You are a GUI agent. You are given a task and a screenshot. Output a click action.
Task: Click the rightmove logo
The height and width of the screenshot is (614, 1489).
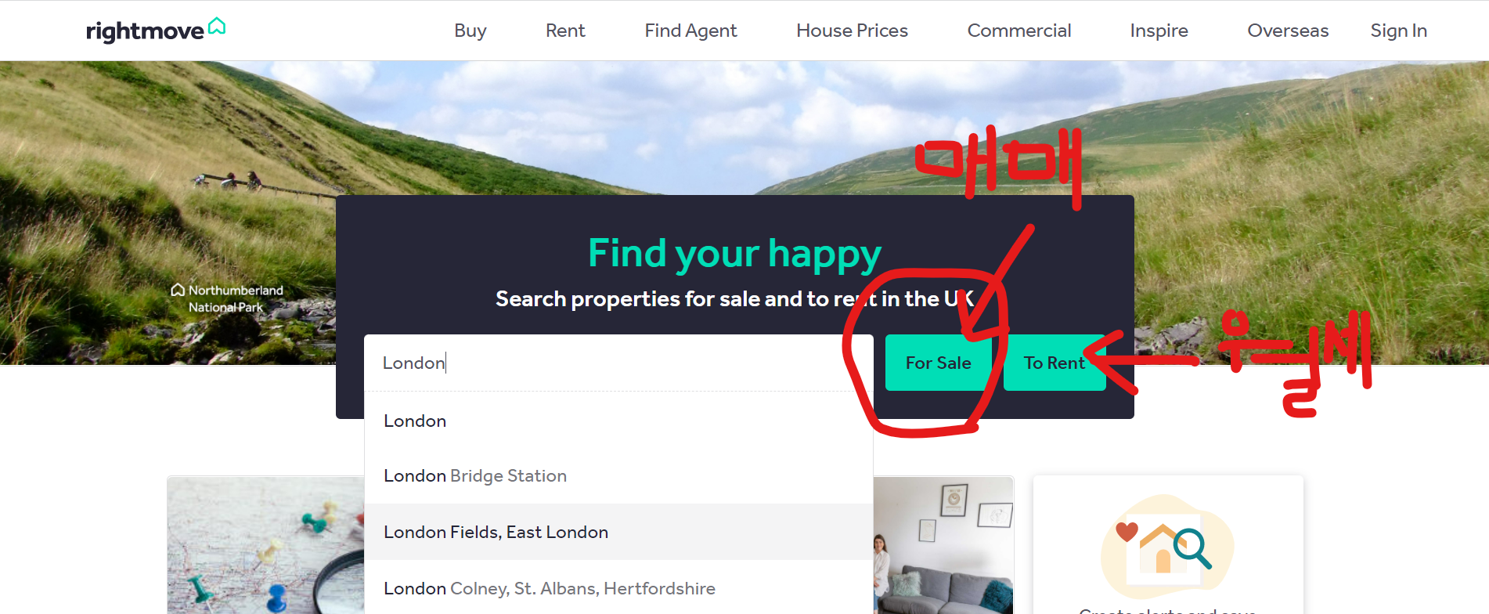[156, 30]
